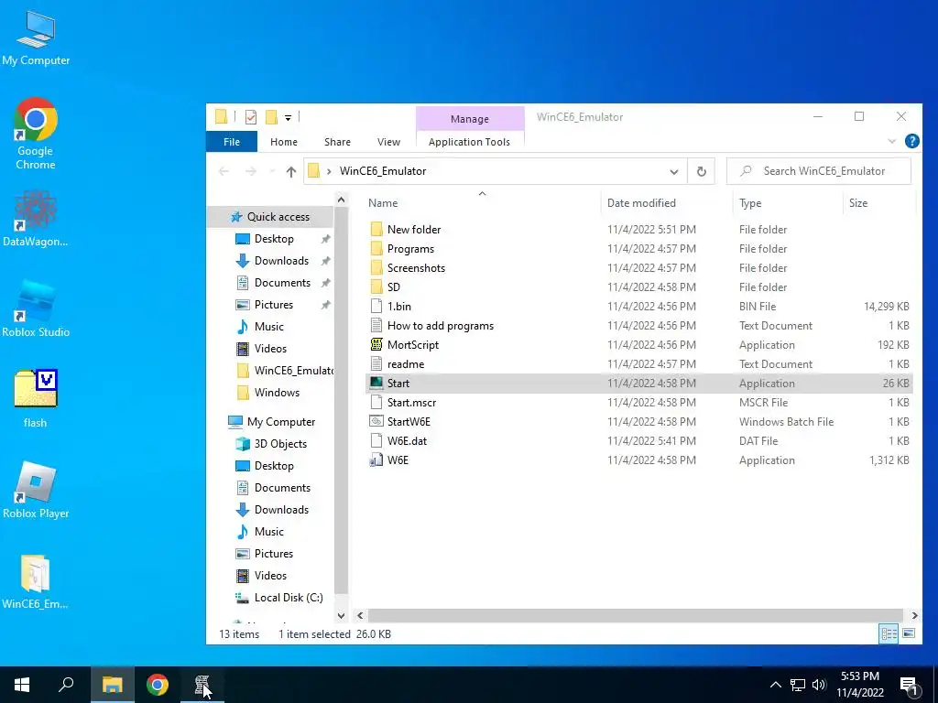The image size is (938, 703).
Task: Select the Programs folder
Action: [x=410, y=249]
